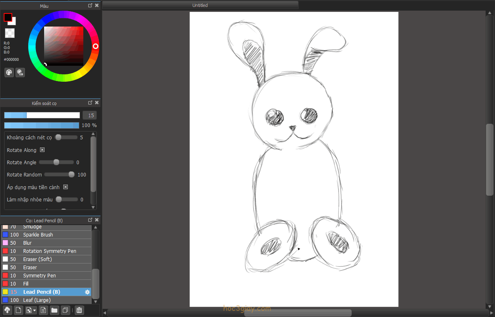Switch to the Untitled document tab
Viewport: 495px width, 317px height.
[200, 5]
